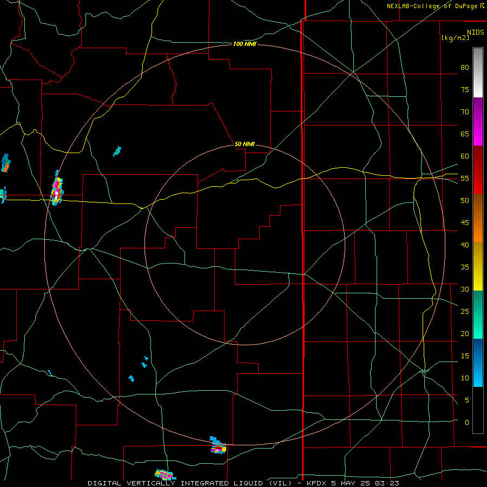Click the DIGITAL VERTICALLY INTEGRATED LIQUID (VIL) title

click(x=190, y=483)
